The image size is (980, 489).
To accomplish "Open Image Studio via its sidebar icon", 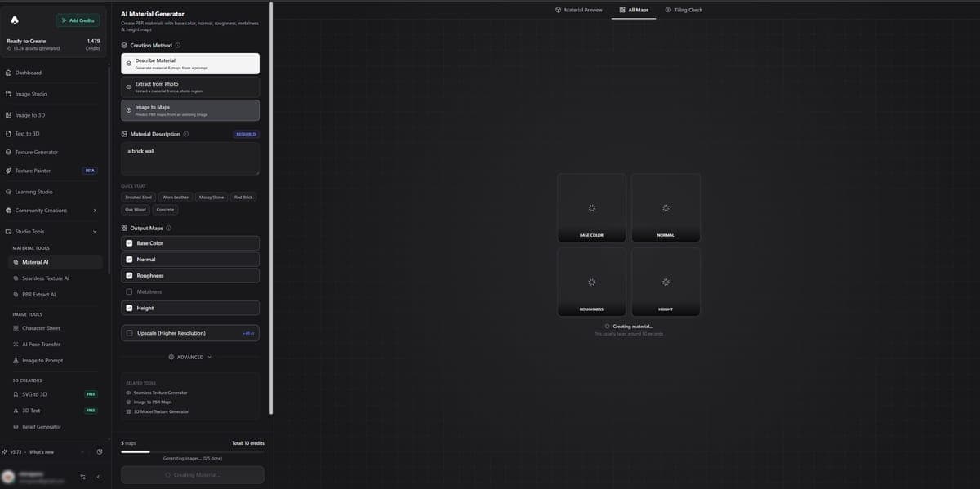I will [x=8, y=94].
